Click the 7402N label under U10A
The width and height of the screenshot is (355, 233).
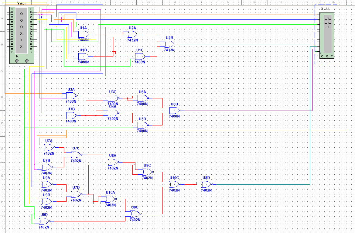pyautogui.click(x=110, y=205)
